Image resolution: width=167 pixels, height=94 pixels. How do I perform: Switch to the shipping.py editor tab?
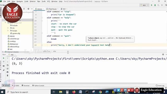[x=52, y=9]
